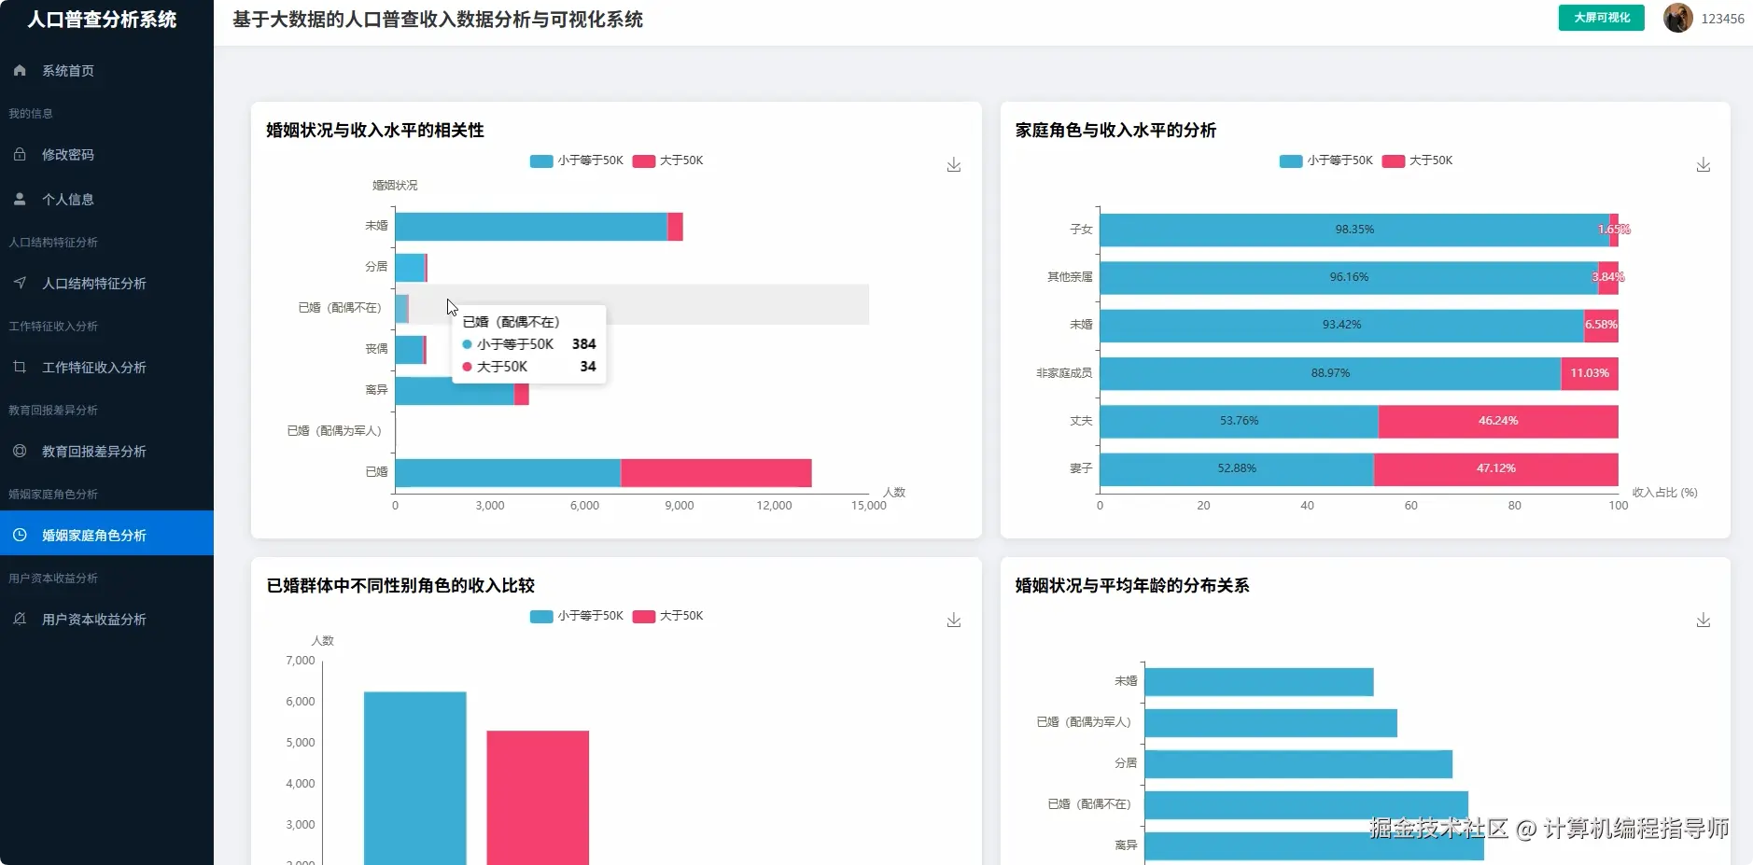
Task: Click the red column in 已婚群体 gender chart
Action: 538,798
